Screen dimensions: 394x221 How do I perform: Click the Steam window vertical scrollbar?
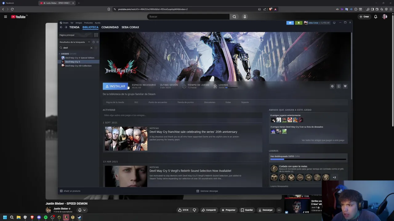coord(352,66)
